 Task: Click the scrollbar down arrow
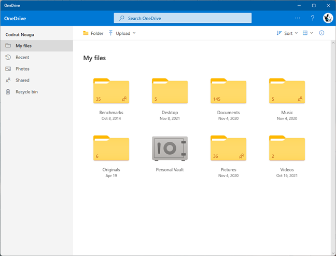pyautogui.click(x=333, y=253)
